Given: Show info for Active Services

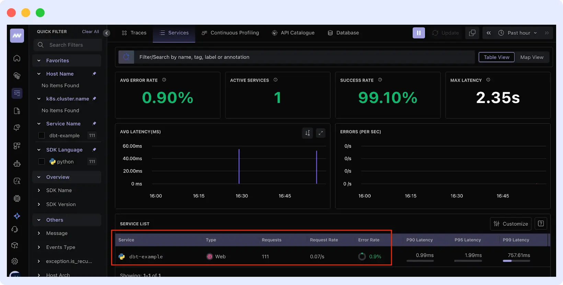Looking at the screenshot, I should 275,80.
